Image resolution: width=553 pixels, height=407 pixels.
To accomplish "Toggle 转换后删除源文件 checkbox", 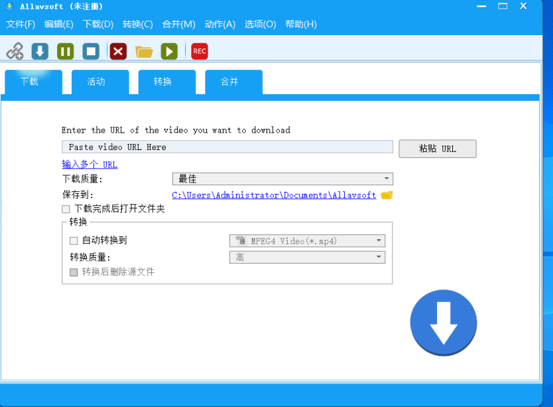I will 73,272.
